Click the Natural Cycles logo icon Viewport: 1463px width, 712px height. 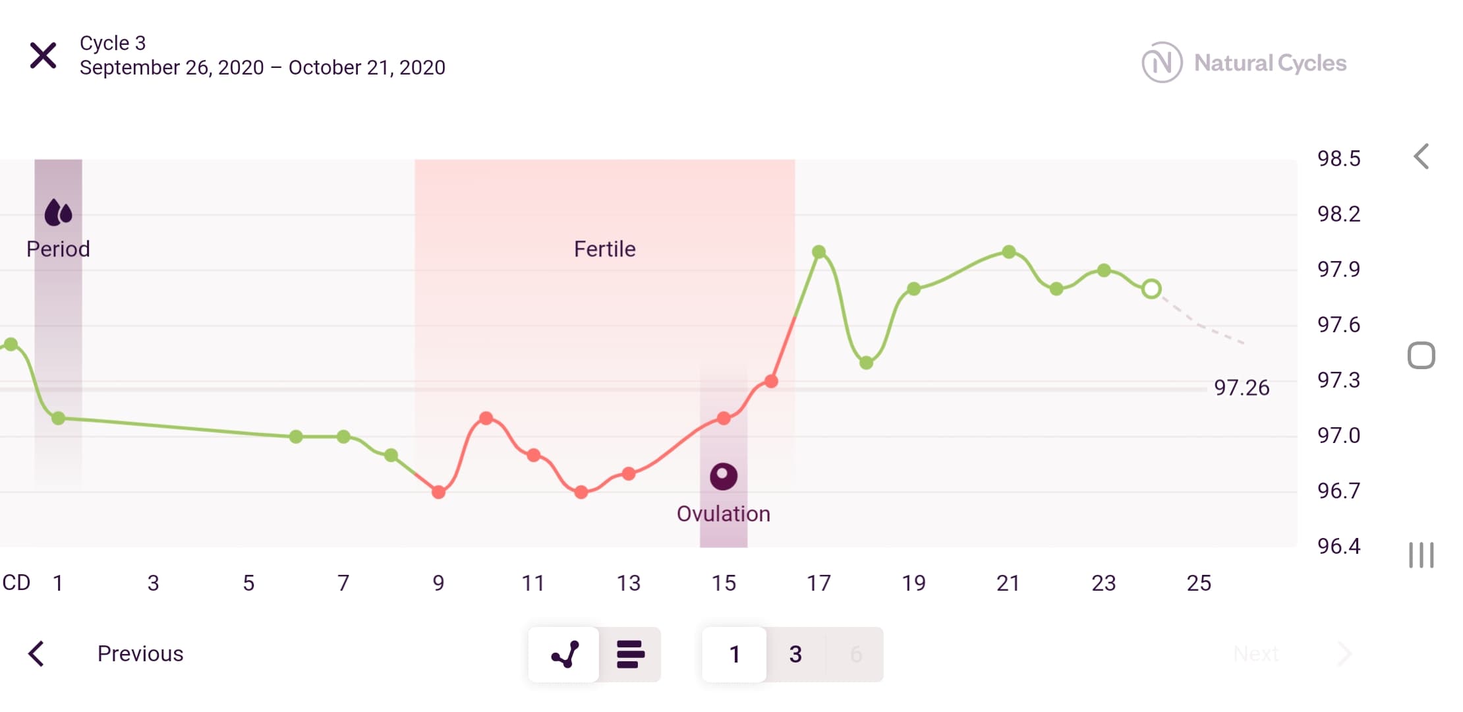pos(1161,63)
